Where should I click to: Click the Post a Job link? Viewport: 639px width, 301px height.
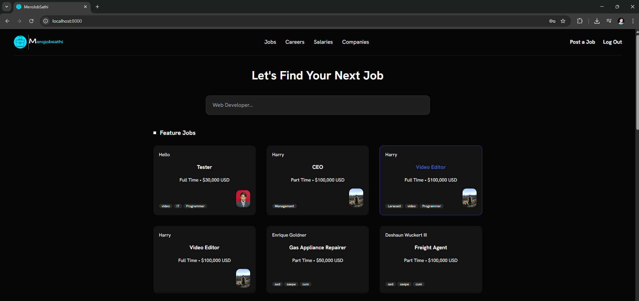pos(582,42)
